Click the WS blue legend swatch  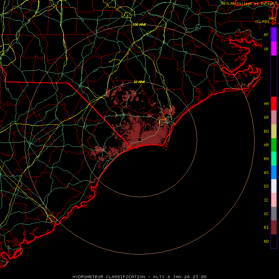274,172
